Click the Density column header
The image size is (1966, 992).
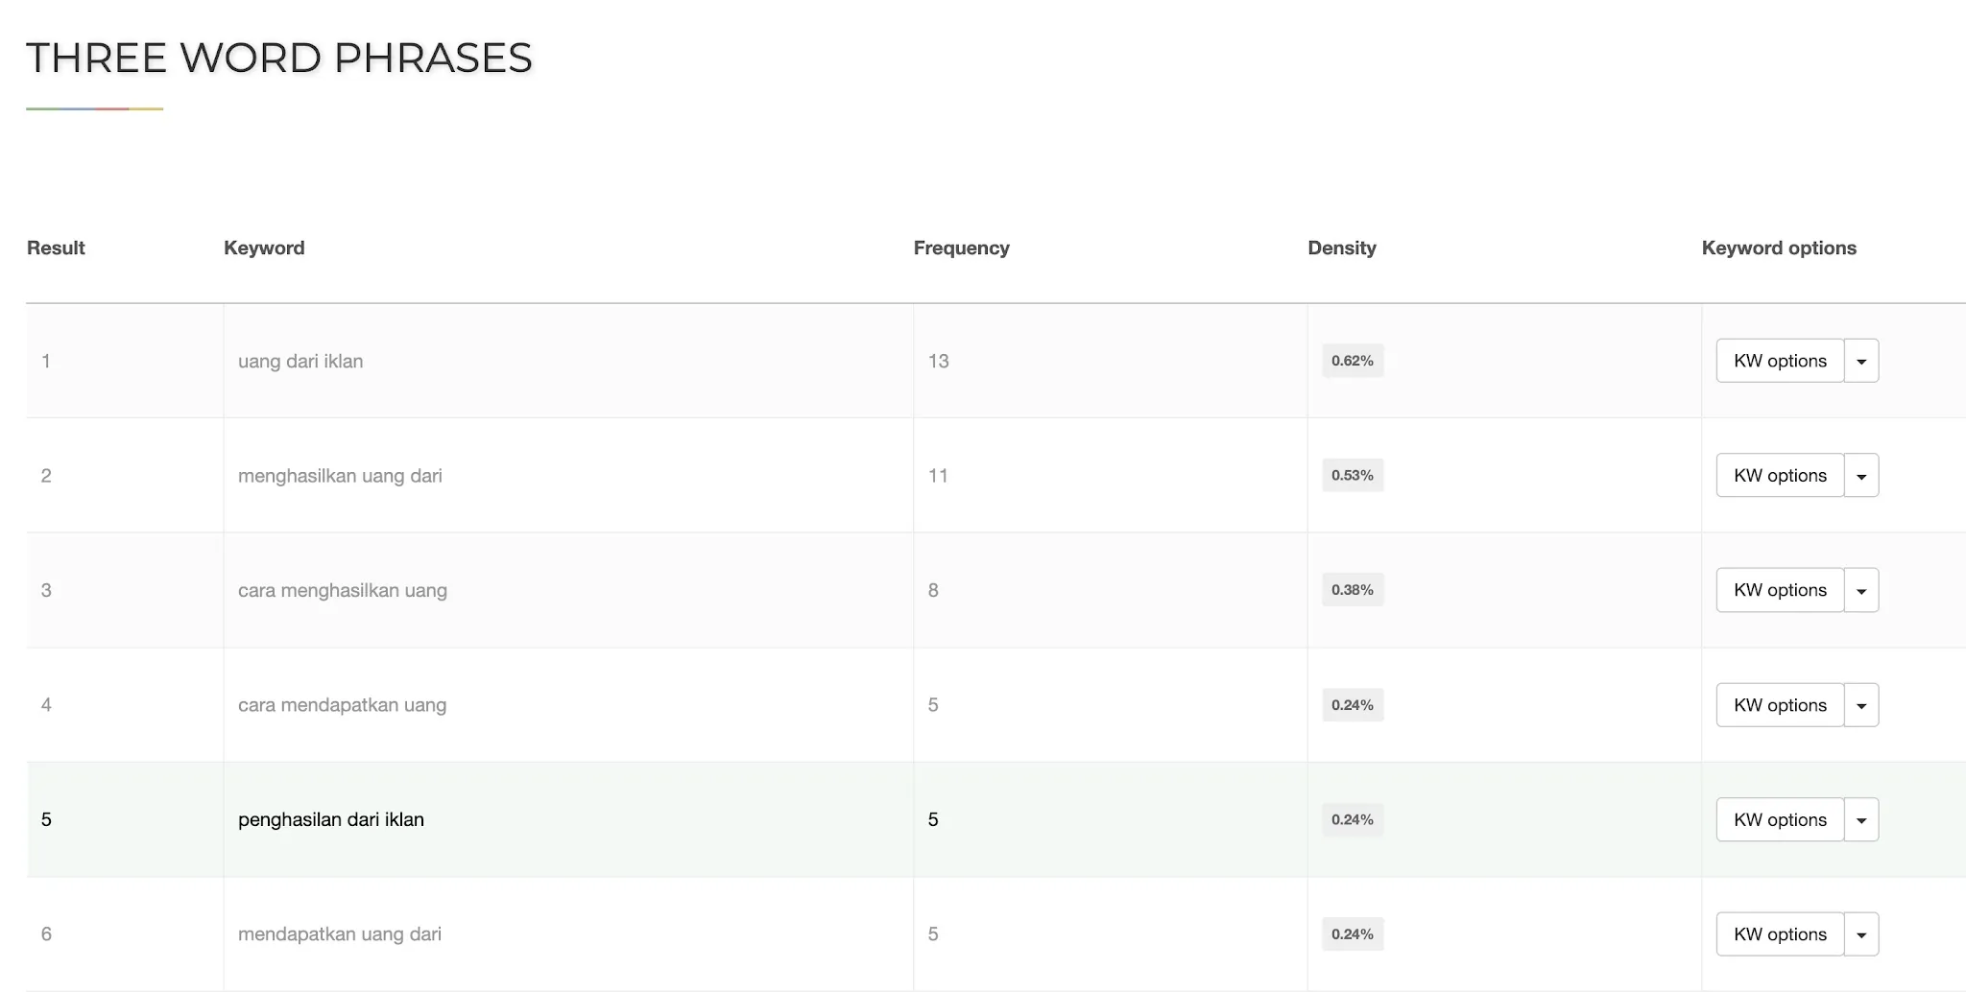pos(1341,248)
